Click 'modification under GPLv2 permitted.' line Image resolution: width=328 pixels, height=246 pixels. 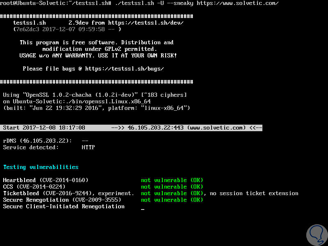[100, 49]
